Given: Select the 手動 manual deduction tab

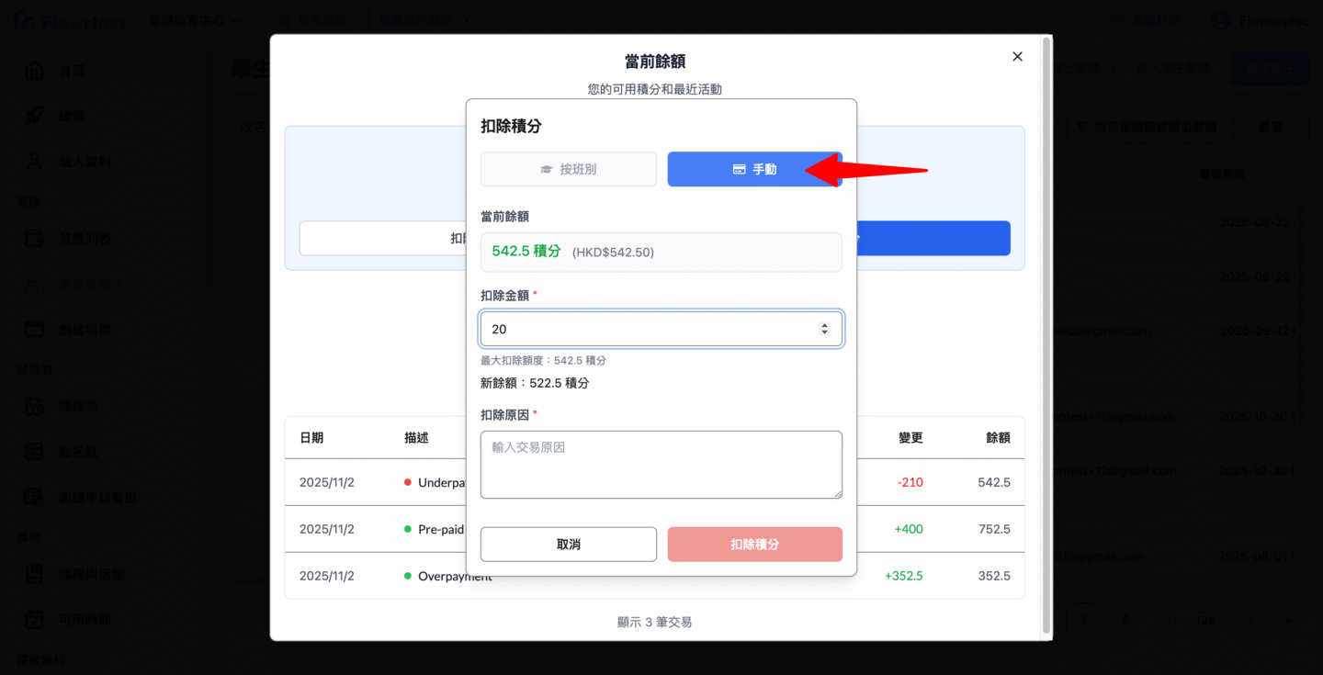Looking at the screenshot, I should (x=754, y=169).
